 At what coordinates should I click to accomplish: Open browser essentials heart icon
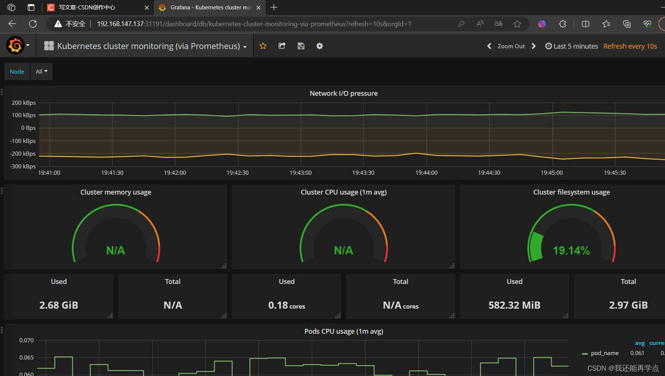tap(647, 24)
